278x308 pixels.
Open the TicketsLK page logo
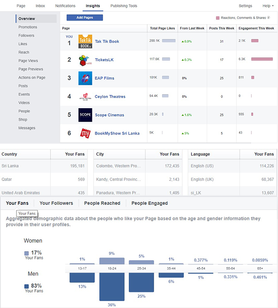point(85,60)
